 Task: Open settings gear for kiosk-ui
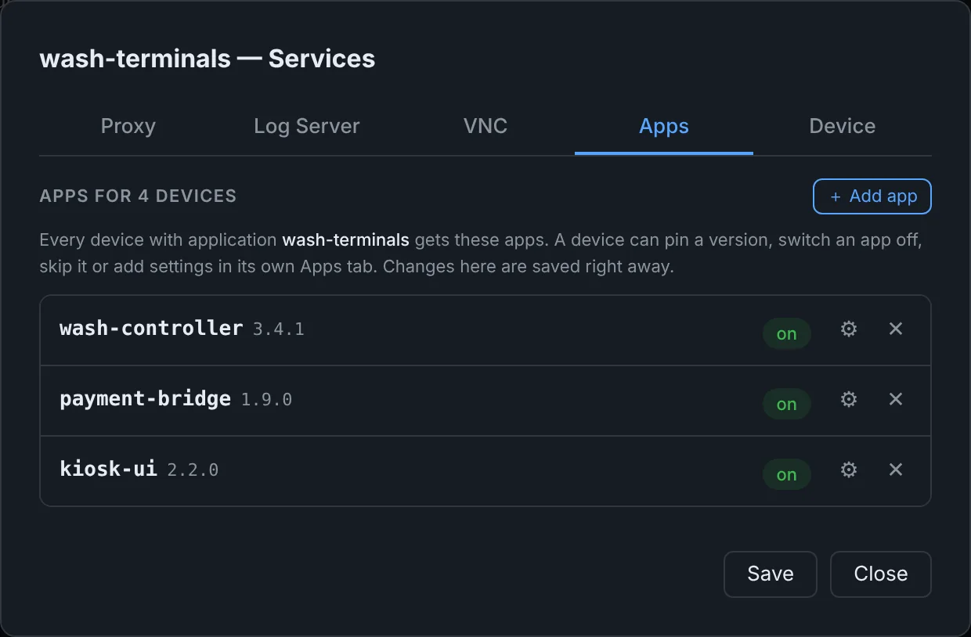[x=849, y=470]
